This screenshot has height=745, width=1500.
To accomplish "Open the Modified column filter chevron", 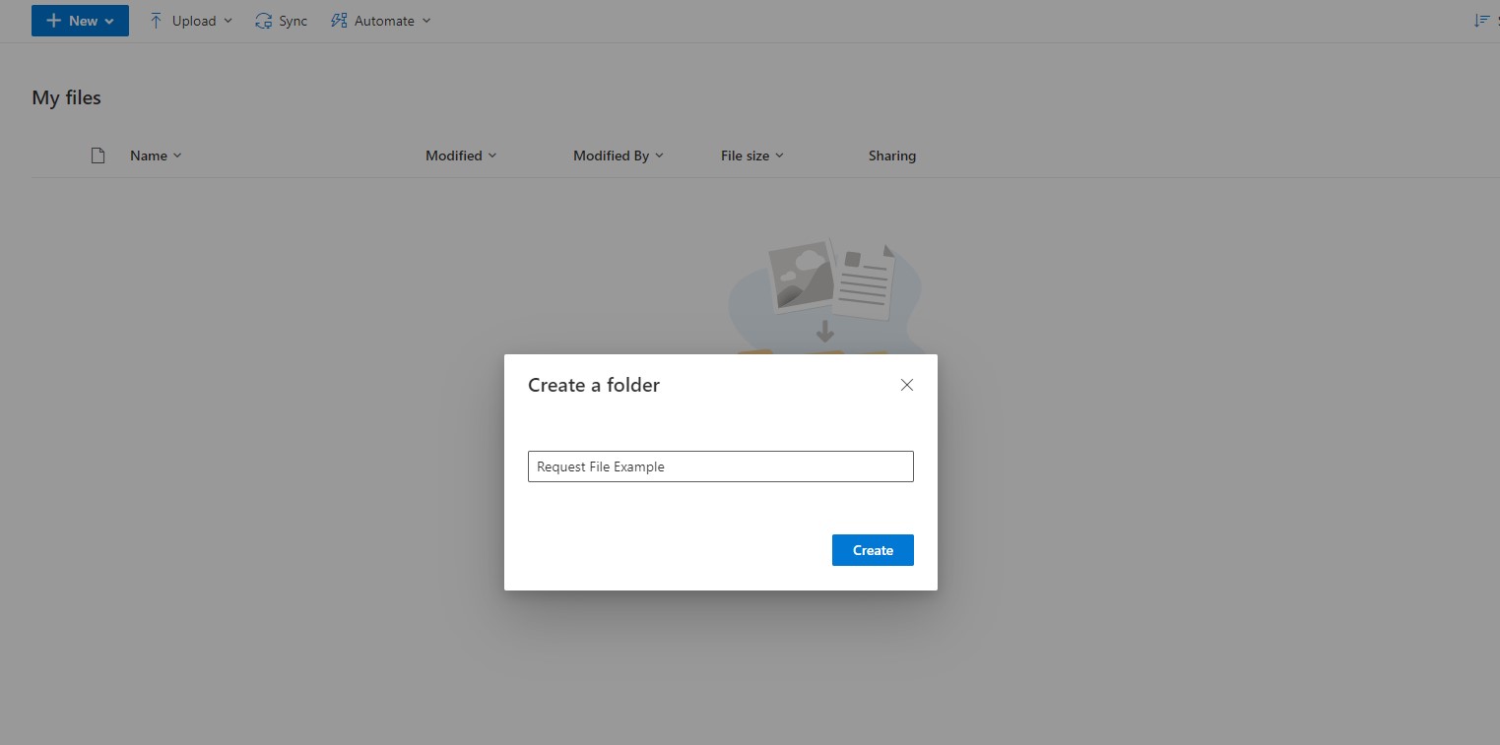I will coord(492,155).
